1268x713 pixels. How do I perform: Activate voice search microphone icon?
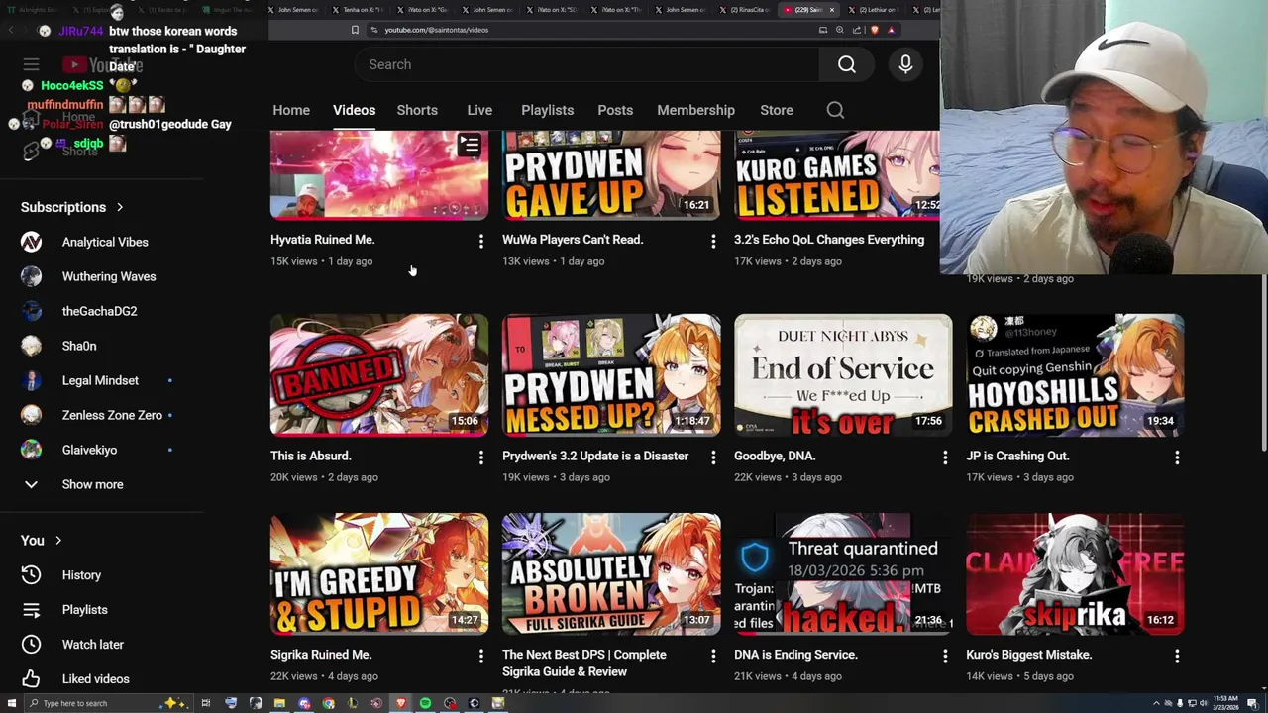[905, 64]
